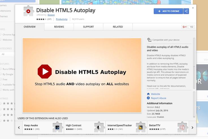Screen dimensions: 208x139
Task: Click the G+1 button
Action: point(185,27)
